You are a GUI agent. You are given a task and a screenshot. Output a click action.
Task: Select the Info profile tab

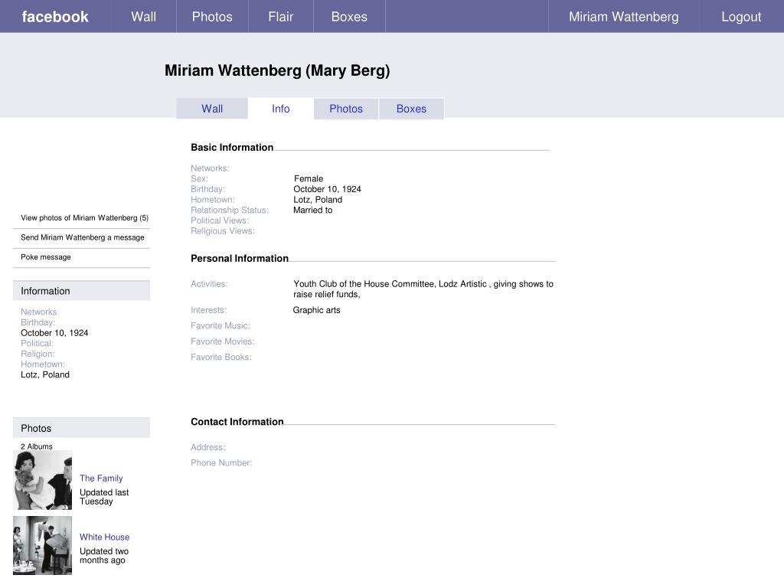click(280, 109)
